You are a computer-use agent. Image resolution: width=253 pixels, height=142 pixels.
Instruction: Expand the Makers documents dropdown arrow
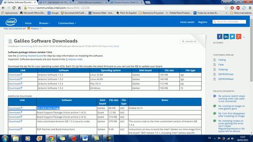point(41,28)
